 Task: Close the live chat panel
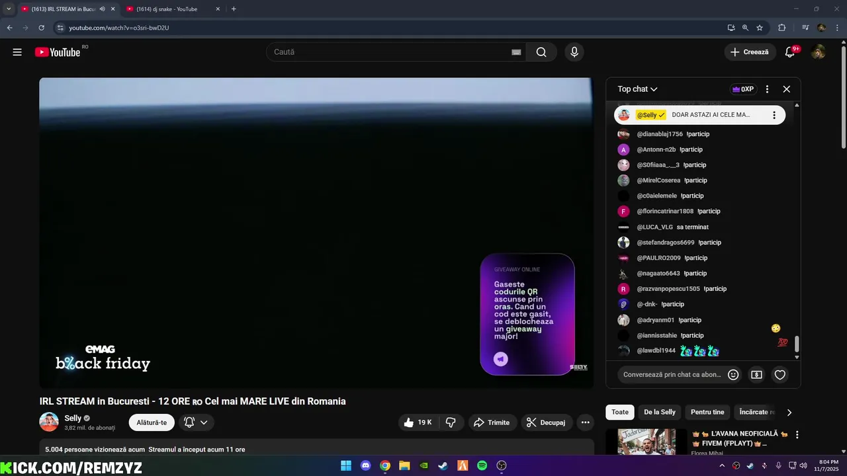coord(786,89)
